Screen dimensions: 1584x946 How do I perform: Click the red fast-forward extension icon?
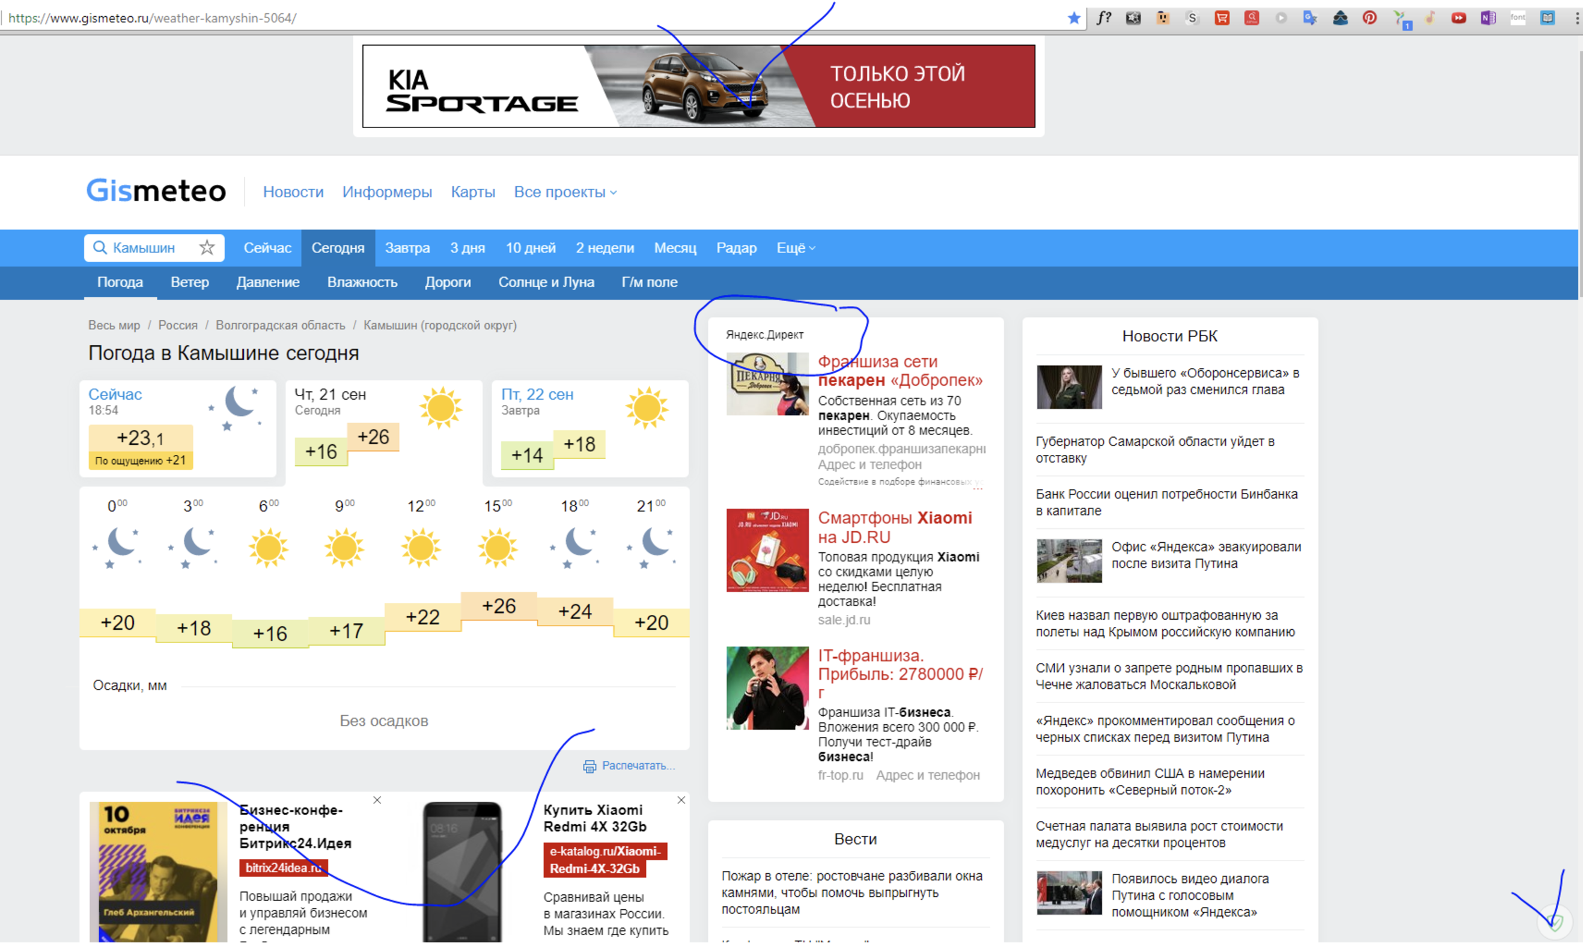(x=1458, y=18)
